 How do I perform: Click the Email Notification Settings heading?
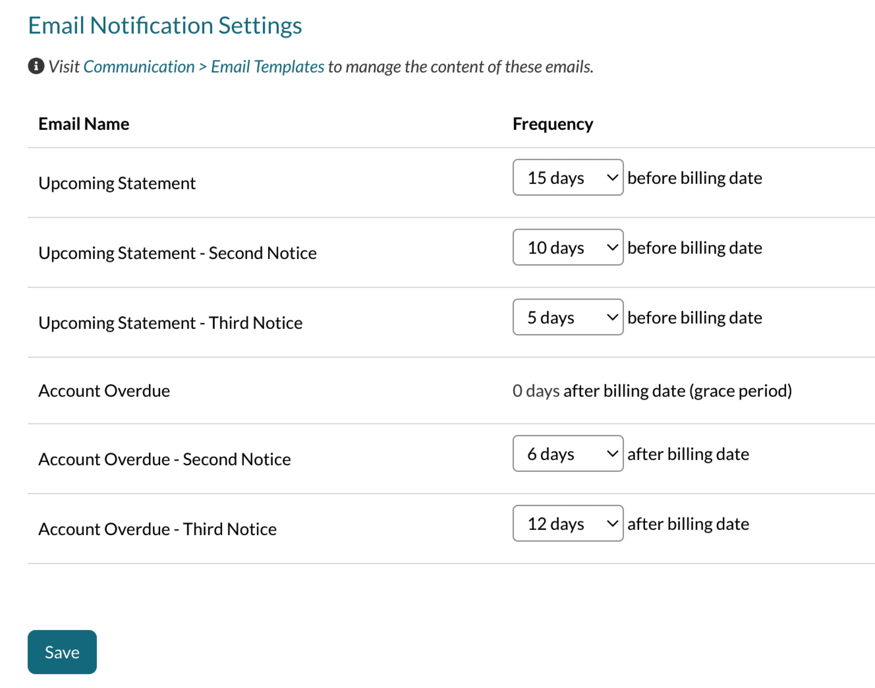[x=165, y=25]
